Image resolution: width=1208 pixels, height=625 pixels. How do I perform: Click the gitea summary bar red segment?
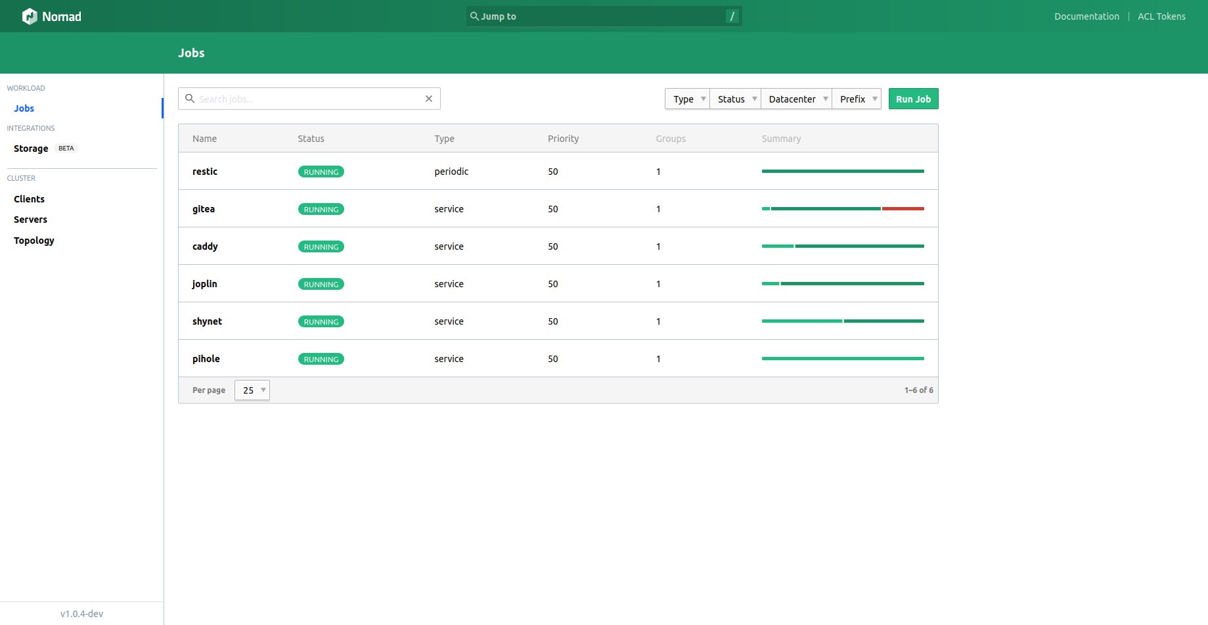click(903, 208)
